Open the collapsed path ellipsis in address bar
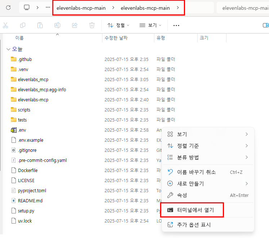This screenshot has width=269, height=238. [x=48, y=7]
